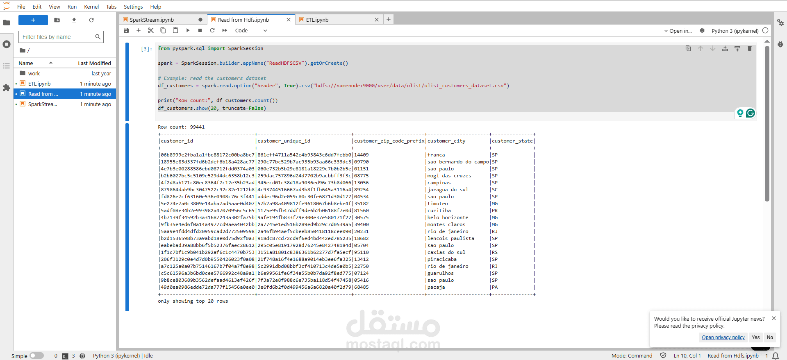Cut the selected cell with scissors icon
The height and width of the screenshot is (360, 787).
151,30
